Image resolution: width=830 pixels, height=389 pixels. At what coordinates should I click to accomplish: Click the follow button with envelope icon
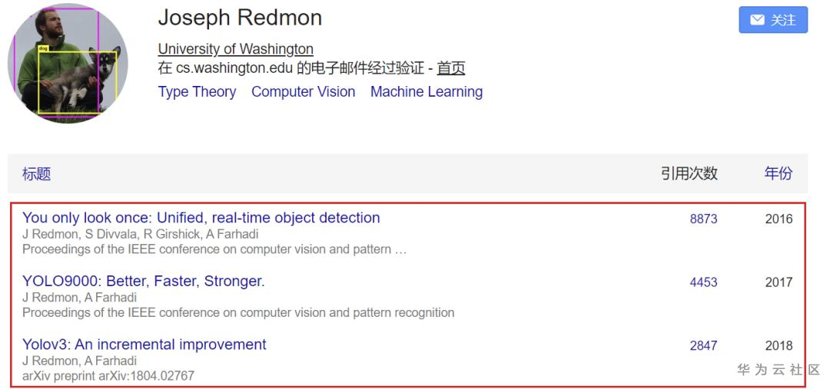point(773,20)
